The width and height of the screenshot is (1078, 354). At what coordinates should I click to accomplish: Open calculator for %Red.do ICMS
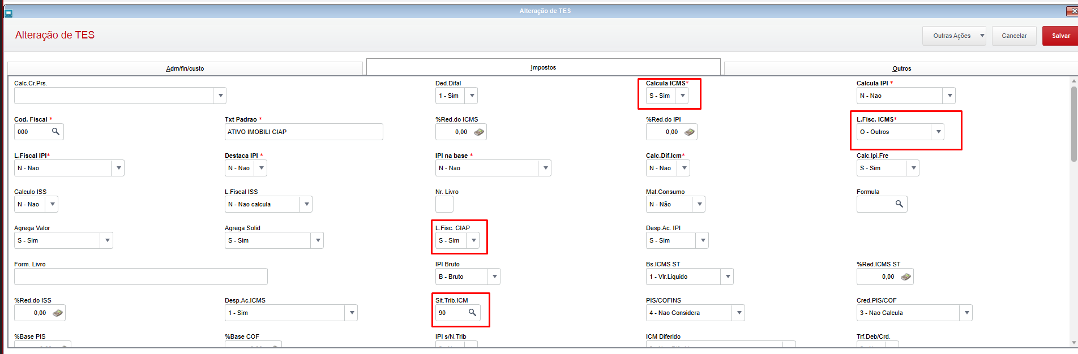[x=479, y=132]
